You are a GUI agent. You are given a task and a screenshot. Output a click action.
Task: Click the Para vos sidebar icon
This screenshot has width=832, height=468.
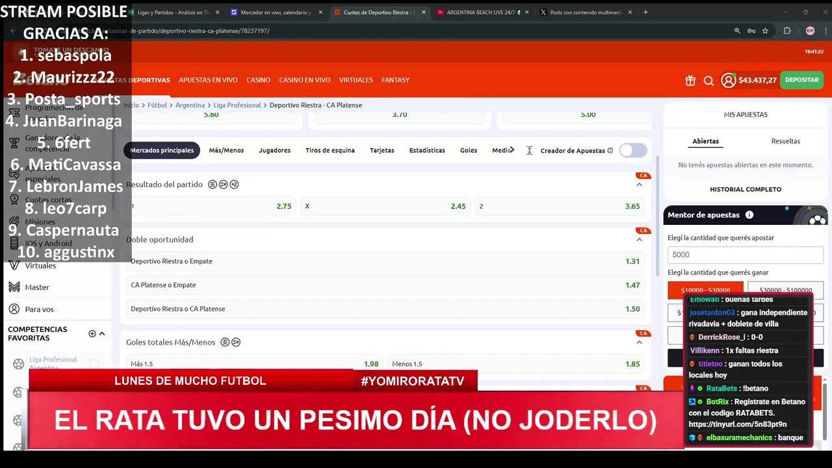(14, 309)
